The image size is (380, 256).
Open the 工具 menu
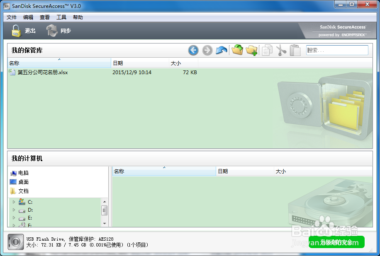coord(61,17)
